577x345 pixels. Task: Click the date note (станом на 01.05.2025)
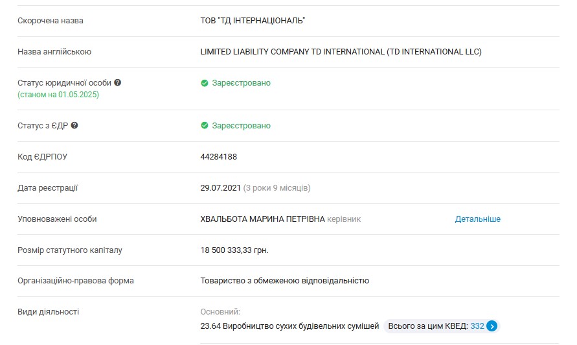58,95
